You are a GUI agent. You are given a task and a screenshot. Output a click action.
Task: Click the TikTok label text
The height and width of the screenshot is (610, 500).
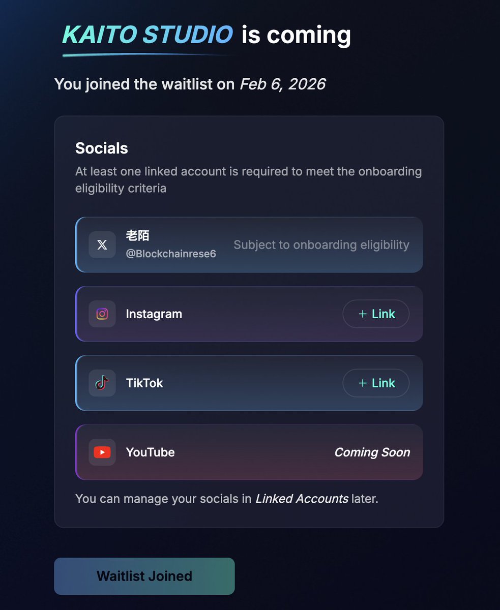click(x=144, y=383)
